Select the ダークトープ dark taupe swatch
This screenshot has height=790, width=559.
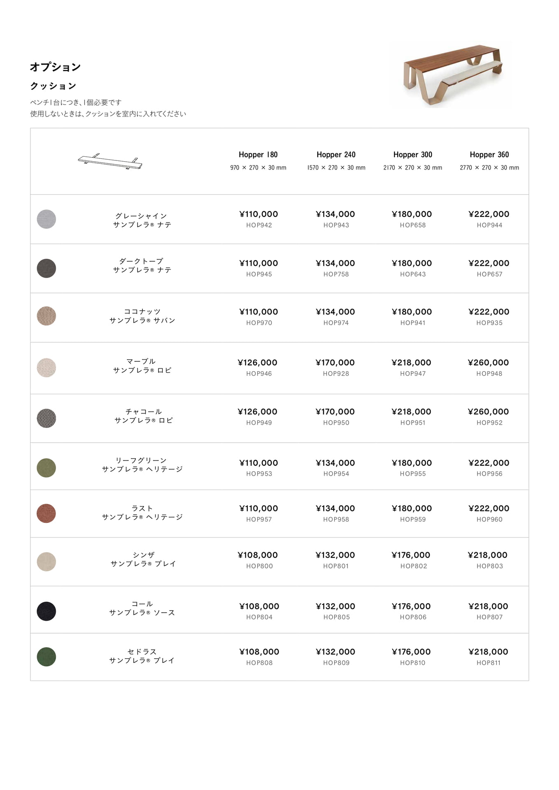[47, 268]
